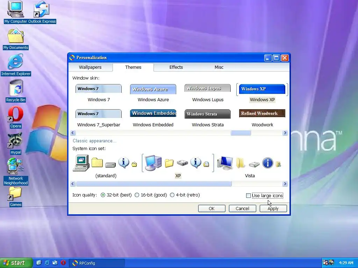Screen dimensions: 358x268
Task: Click the taskbar clock showing 4:29 AM
Action: coord(346,263)
